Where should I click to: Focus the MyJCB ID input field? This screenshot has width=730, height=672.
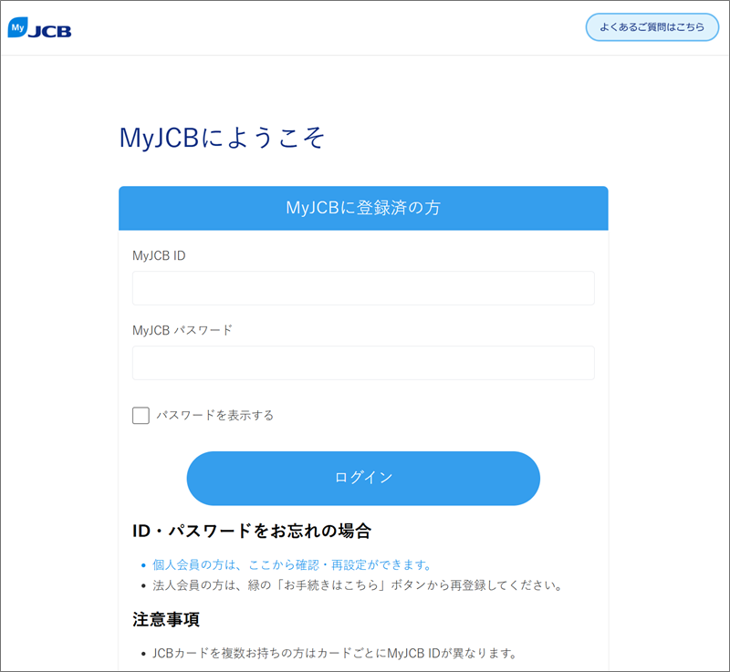(x=363, y=288)
